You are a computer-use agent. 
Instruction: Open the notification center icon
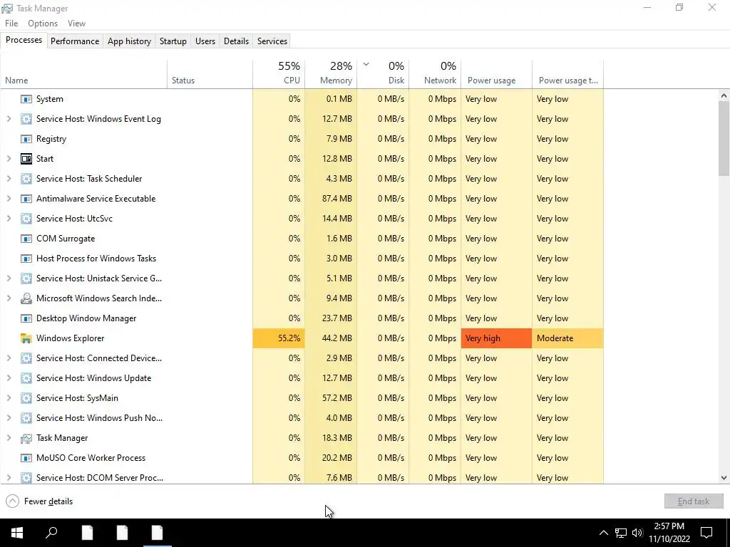coord(706,533)
